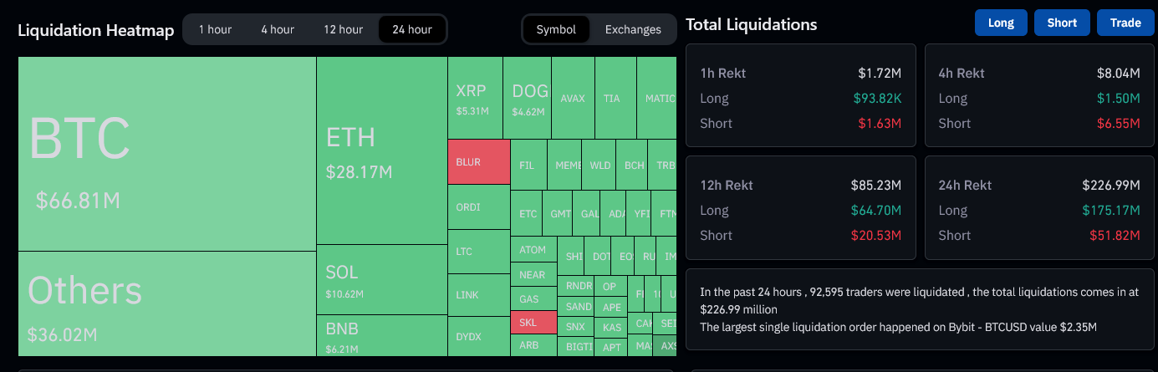
Task: Select the red SKL tile
Action: coord(533,323)
